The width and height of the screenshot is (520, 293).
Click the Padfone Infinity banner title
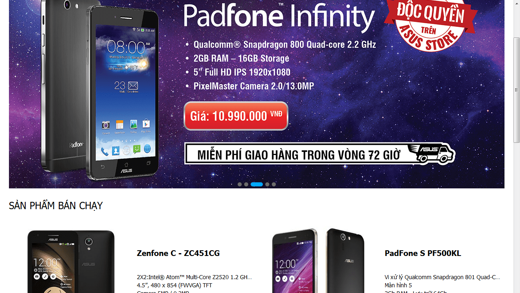[279, 17]
